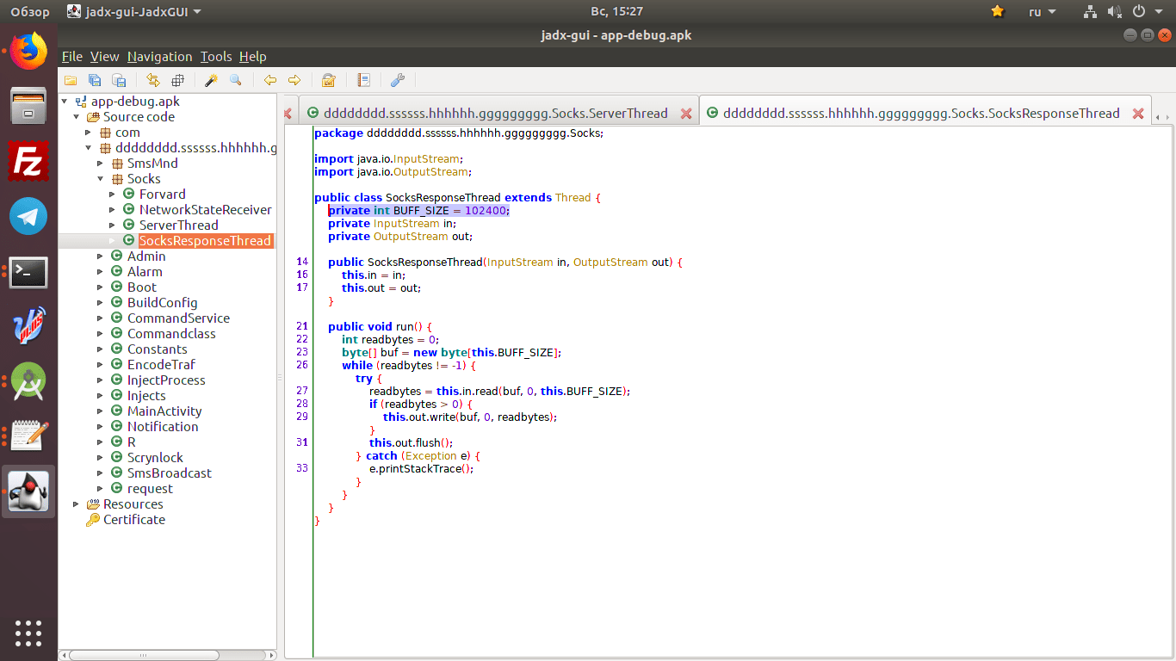Open the MainActivity class in tree
1176x661 pixels.
[164, 411]
